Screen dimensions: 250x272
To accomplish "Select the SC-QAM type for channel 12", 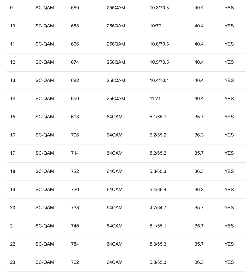I will (x=44, y=62).
